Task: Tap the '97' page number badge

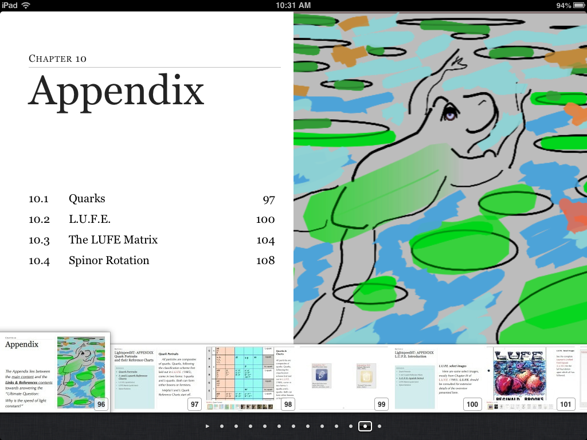Action: coord(194,404)
